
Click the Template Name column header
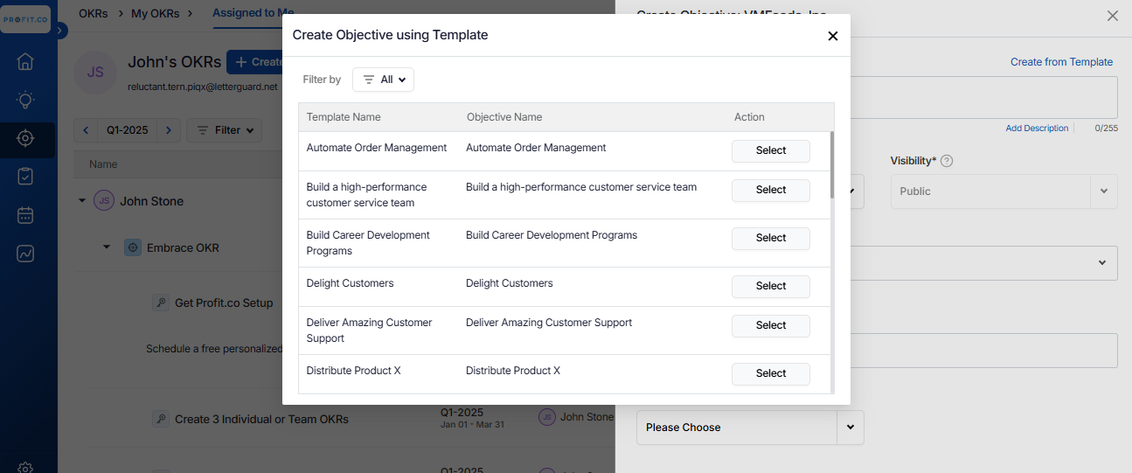344,117
